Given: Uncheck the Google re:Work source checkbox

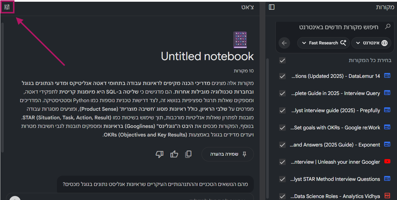Looking at the screenshot, I should coord(283,128).
